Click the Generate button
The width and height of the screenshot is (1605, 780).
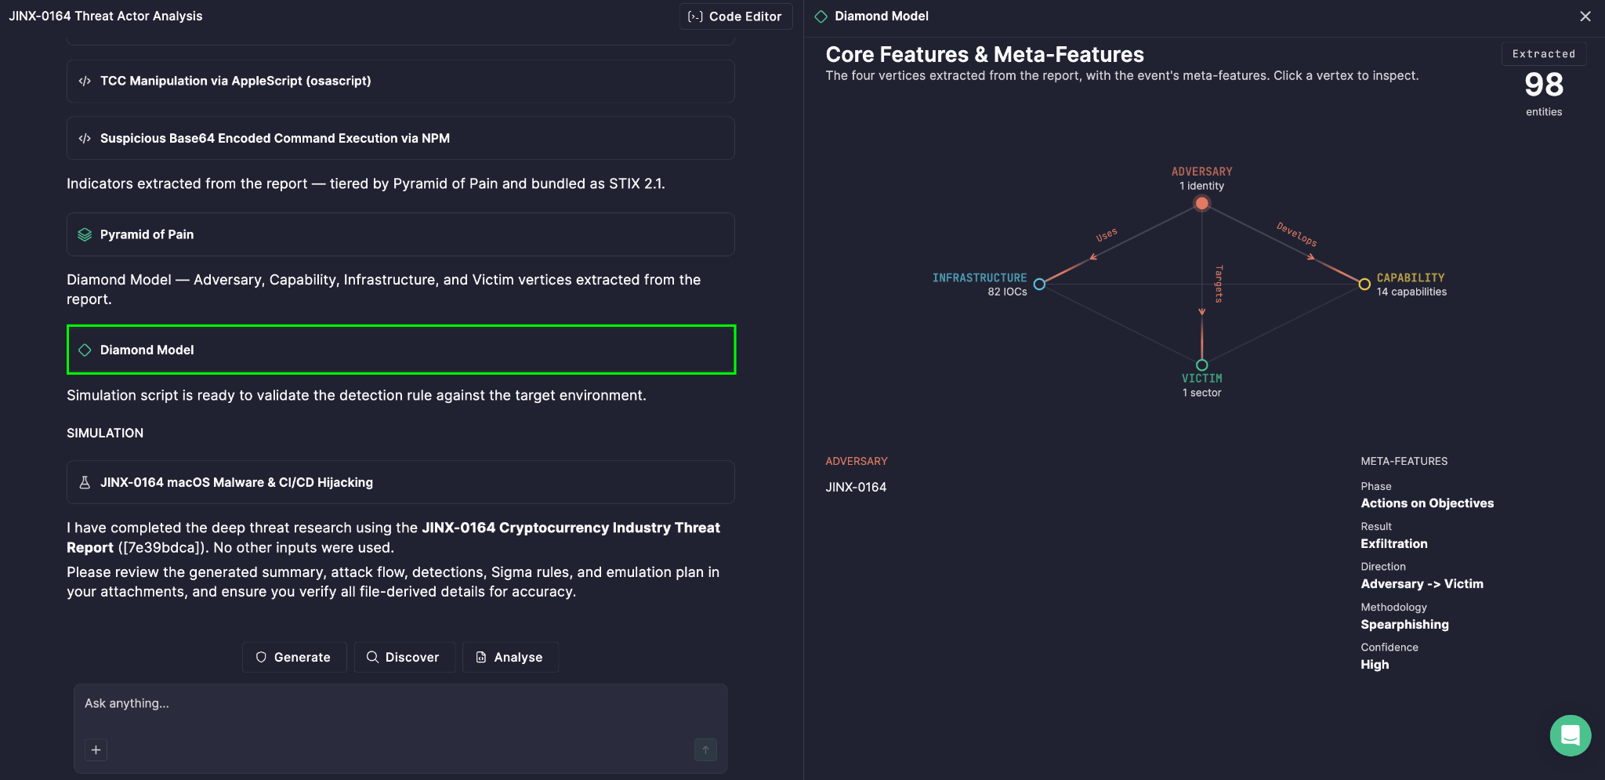tap(294, 657)
